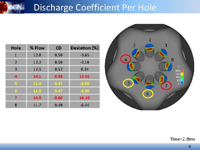
Task: Click the 100 value on the color legend
Action: tap(177, 77)
